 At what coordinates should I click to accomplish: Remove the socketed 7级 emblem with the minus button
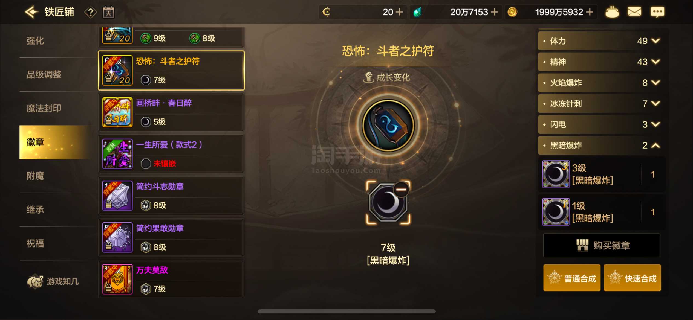[x=401, y=189]
